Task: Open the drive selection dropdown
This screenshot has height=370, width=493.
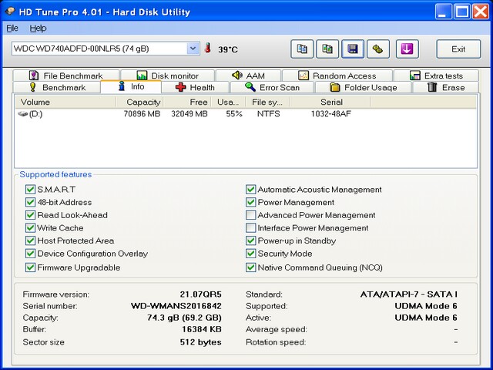Action: point(193,49)
